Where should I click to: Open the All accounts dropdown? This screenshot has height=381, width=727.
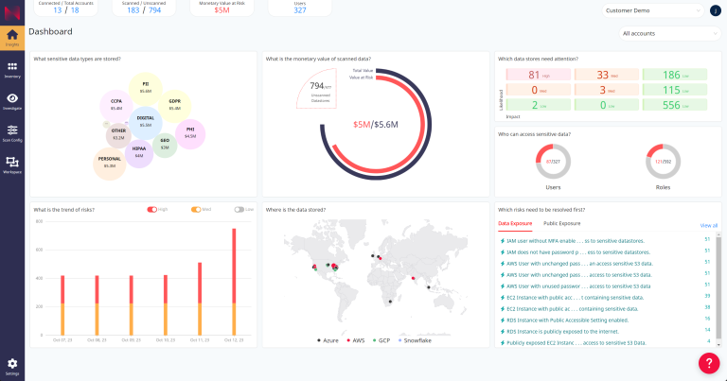coord(668,33)
